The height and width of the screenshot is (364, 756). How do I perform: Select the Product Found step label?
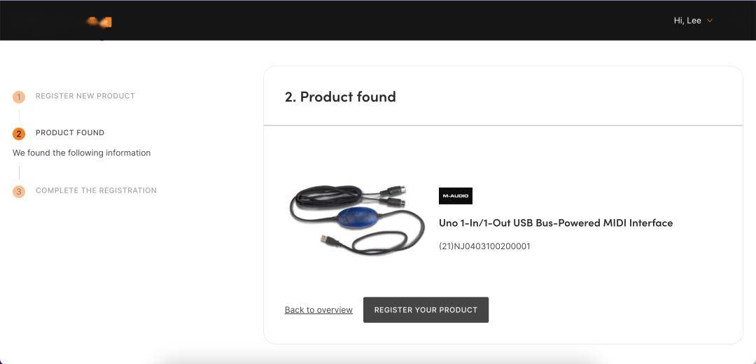tap(70, 132)
